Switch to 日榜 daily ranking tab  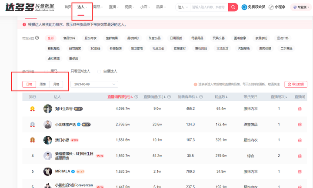29,84
